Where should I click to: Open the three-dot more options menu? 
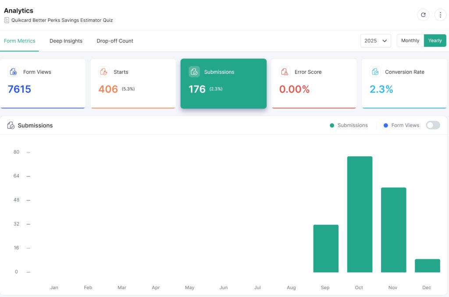pyautogui.click(x=440, y=15)
